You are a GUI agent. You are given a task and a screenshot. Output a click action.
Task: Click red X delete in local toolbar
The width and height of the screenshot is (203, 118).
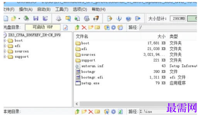click(x=91, y=112)
